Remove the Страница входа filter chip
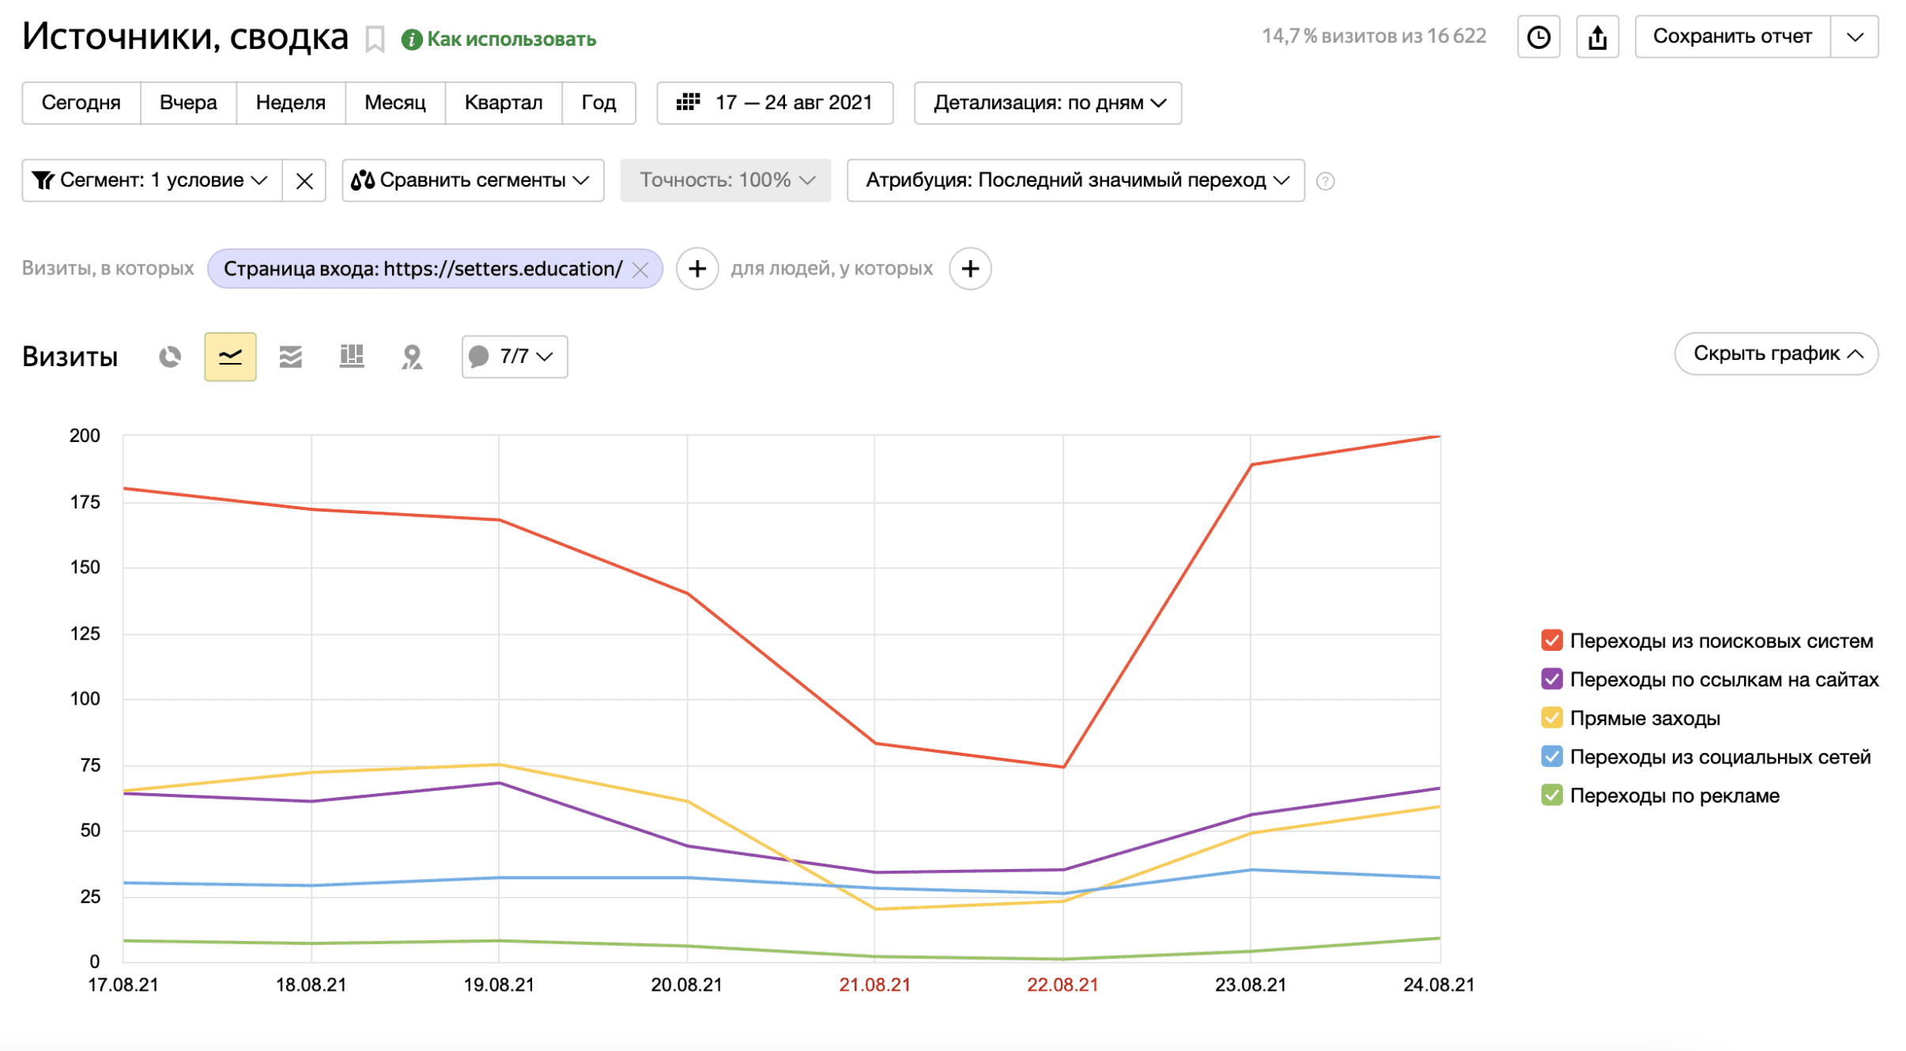This screenshot has width=1906, height=1051. tap(640, 270)
